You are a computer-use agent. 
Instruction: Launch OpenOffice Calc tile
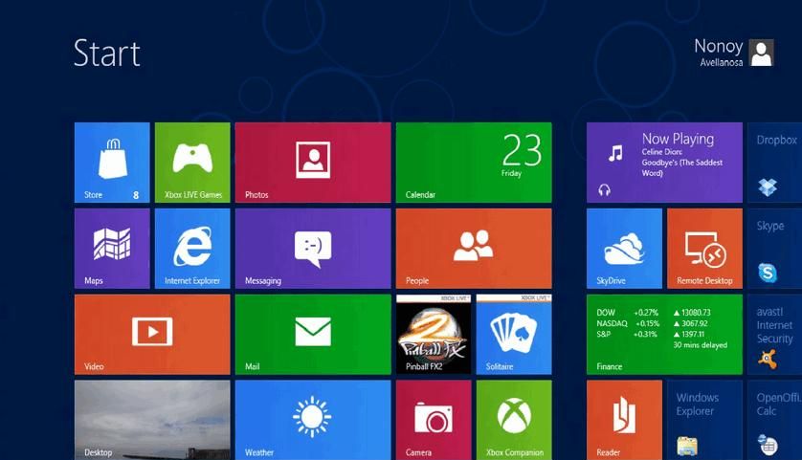774,420
